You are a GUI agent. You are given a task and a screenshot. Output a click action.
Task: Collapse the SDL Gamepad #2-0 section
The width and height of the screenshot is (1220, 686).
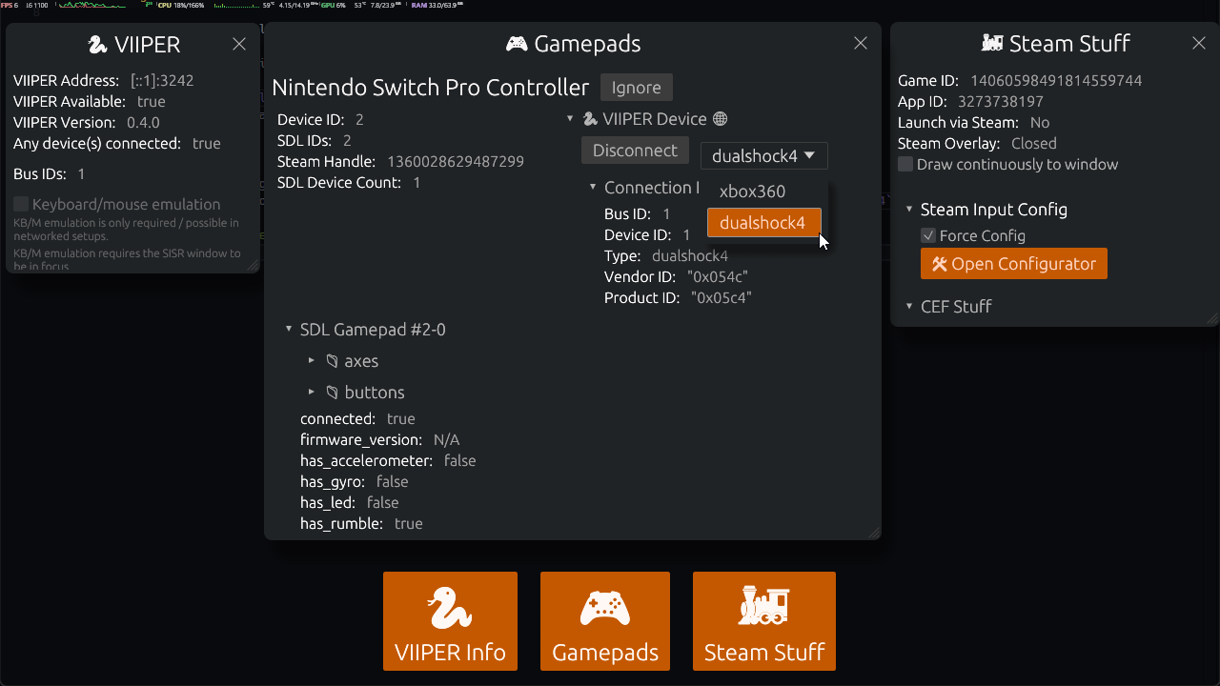click(x=289, y=329)
